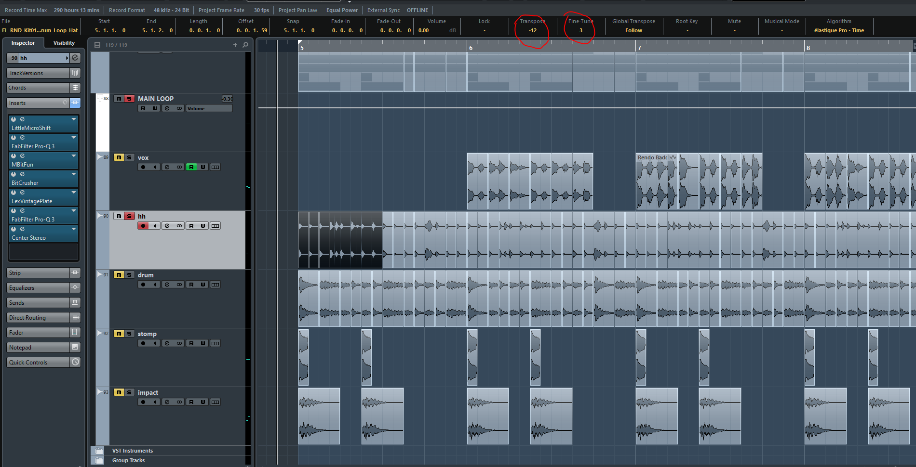The height and width of the screenshot is (467, 916).
Task: Open the first FabFilter Pro-Q 3 insert dropdown
Action: pyautogui.click(x=74, y=137)
